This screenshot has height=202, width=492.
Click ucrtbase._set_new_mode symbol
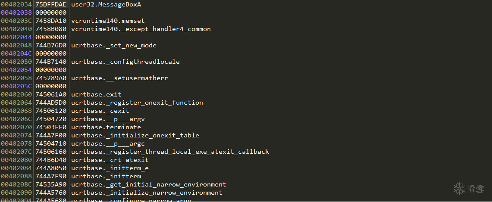(x=114, y=46)
